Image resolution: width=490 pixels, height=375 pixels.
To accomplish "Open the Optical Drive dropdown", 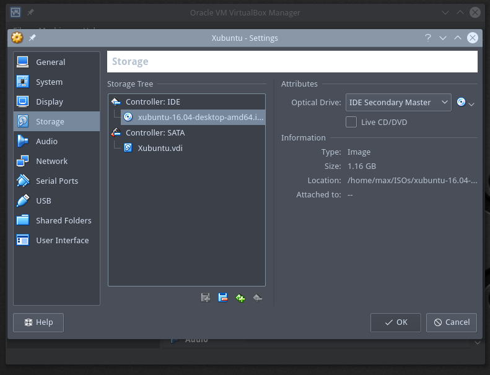I will click(398, 103).
